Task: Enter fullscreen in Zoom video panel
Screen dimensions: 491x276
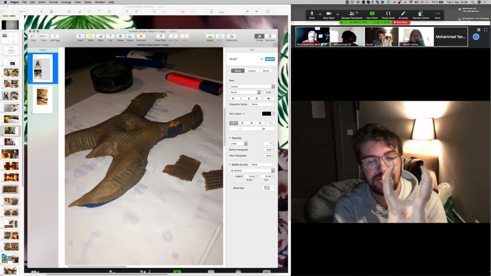Action: (x=485, y=29)
